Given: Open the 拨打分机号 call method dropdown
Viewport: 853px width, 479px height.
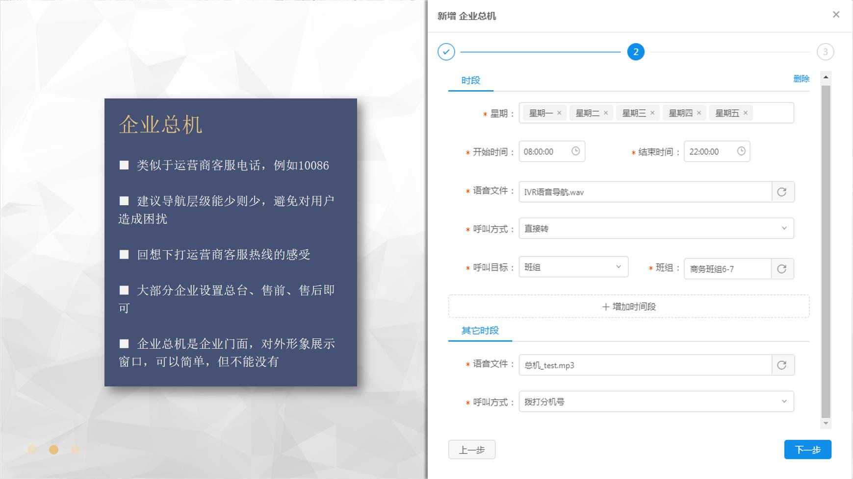Looking at the screenshot, I should [x=656, y=402].
